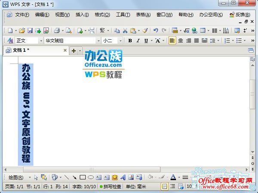Insert picture from drawing toolbar
Screen dimensions: 258x193
click(131, 177)
